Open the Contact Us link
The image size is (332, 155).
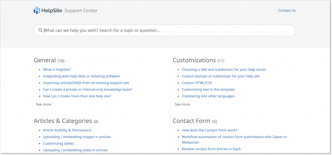[287, 10]
